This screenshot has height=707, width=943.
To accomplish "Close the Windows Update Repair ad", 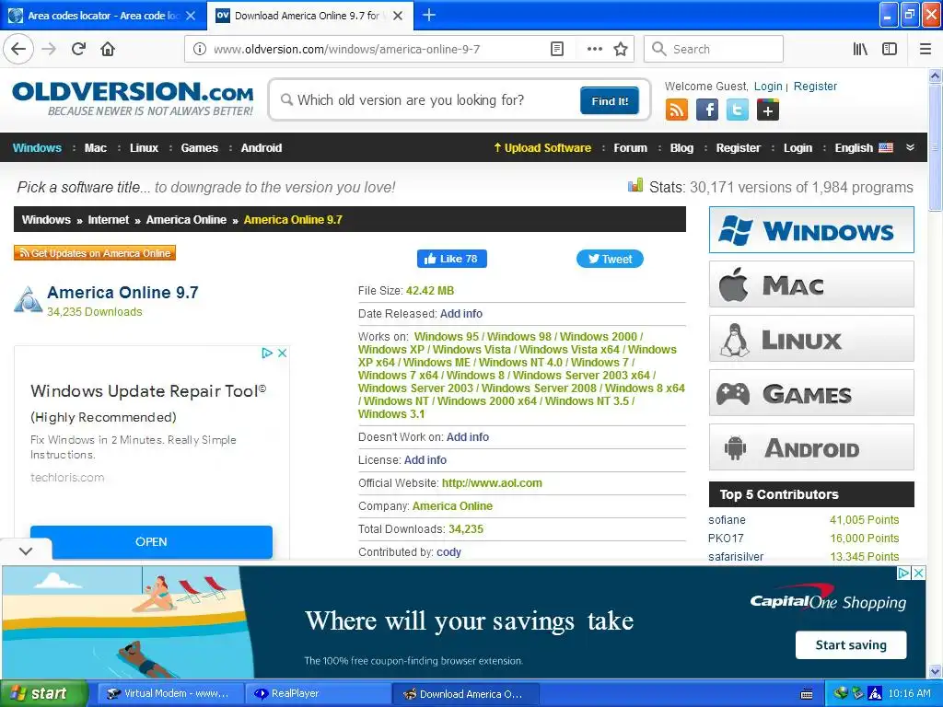I will [x=282, y=353].
